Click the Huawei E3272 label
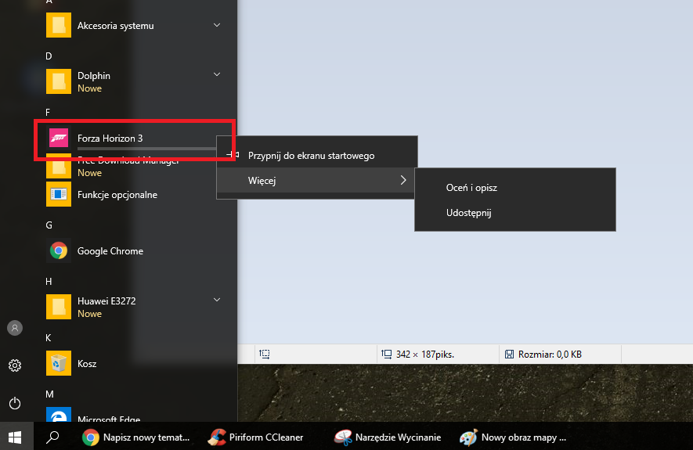 106,301
